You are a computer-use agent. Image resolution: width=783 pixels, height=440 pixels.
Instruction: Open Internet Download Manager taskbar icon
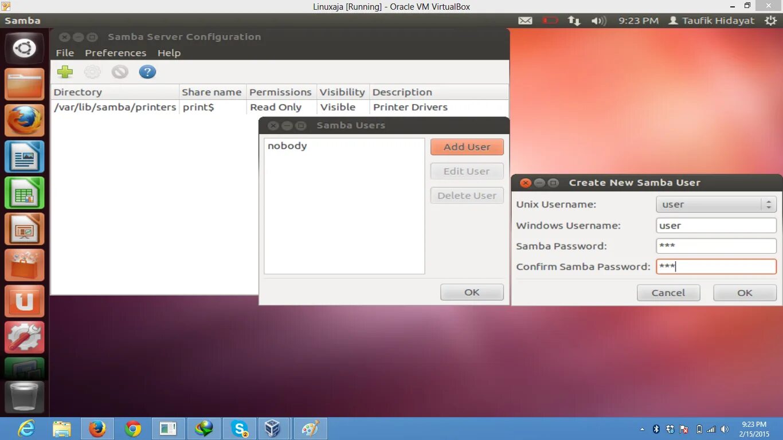coord(204,429)
